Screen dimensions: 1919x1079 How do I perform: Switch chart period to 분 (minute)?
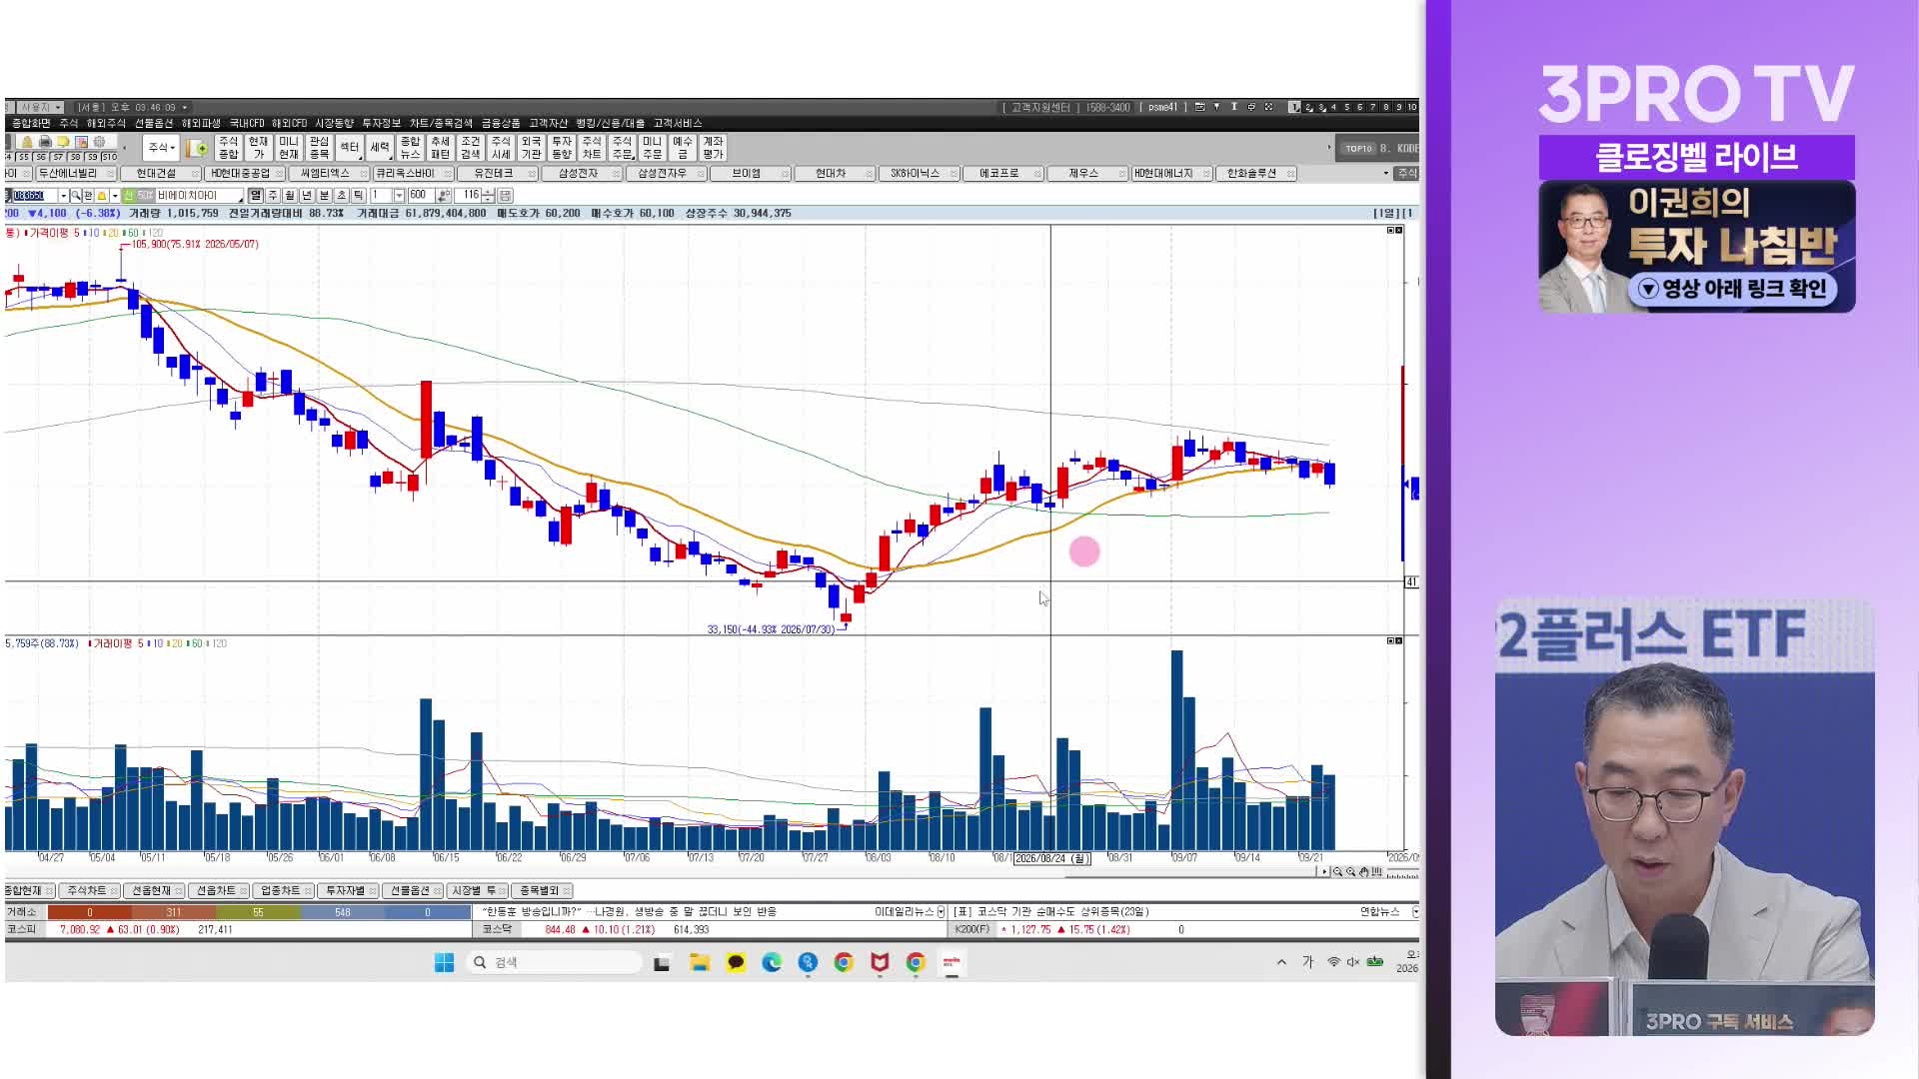(324, 196)
